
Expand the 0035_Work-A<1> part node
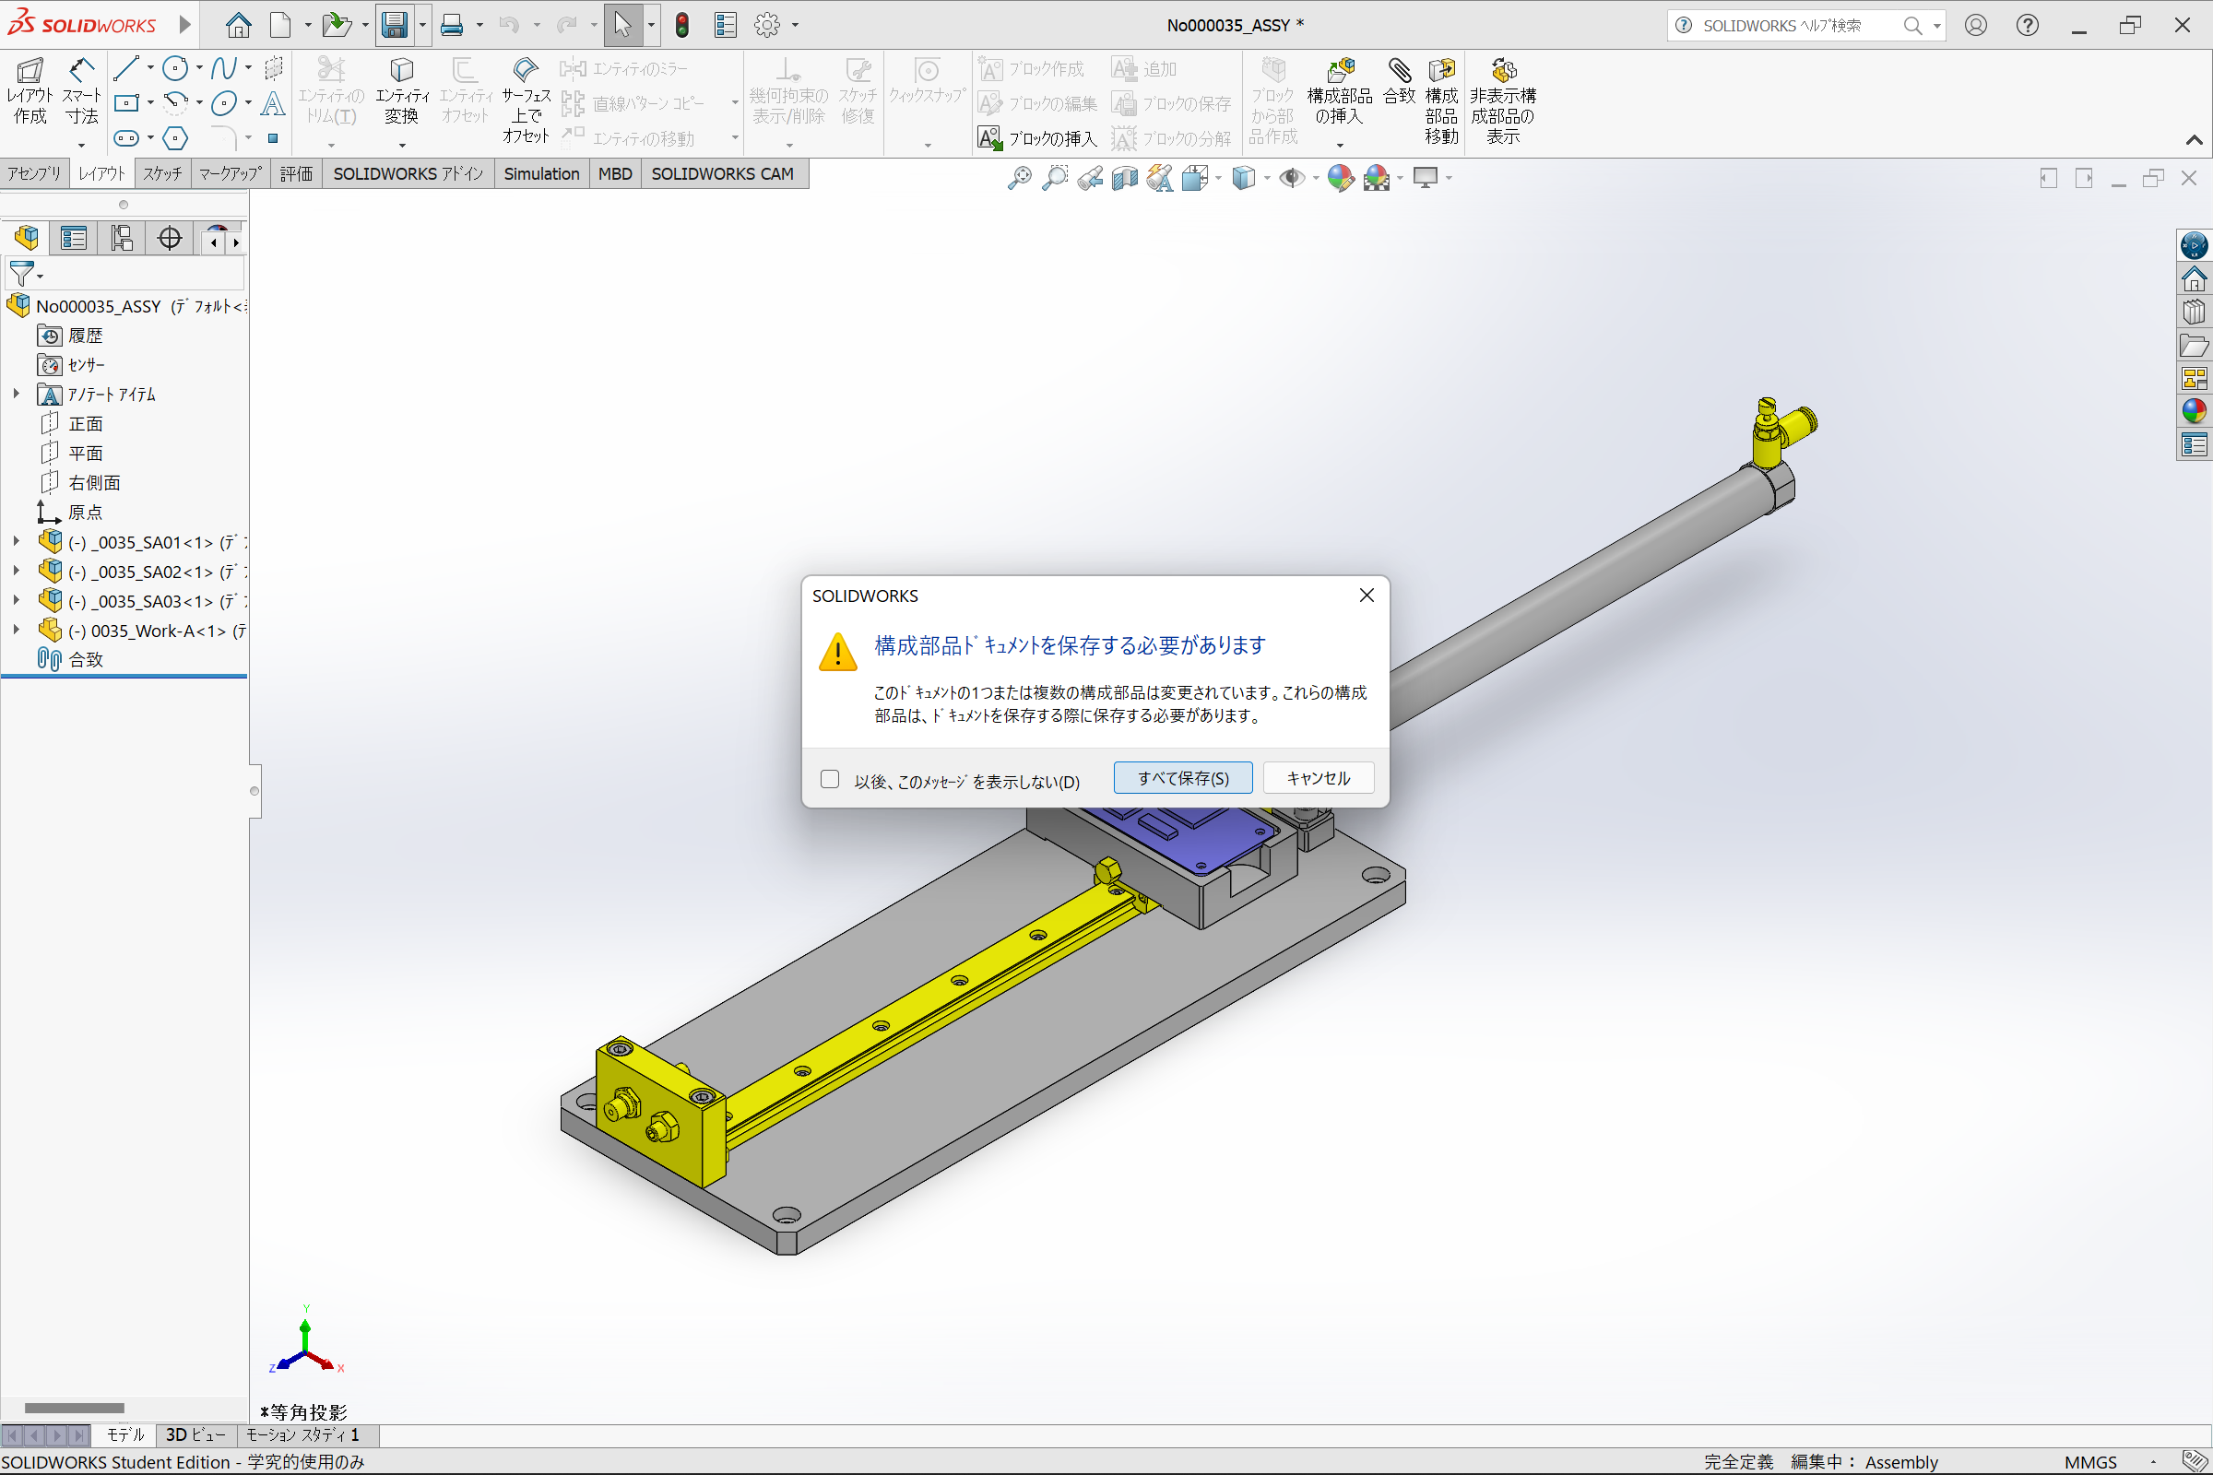click(x=16, y=631)
